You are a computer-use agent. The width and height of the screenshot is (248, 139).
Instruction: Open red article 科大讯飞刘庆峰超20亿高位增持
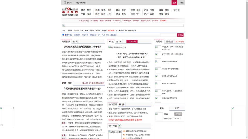pos(125,120)
